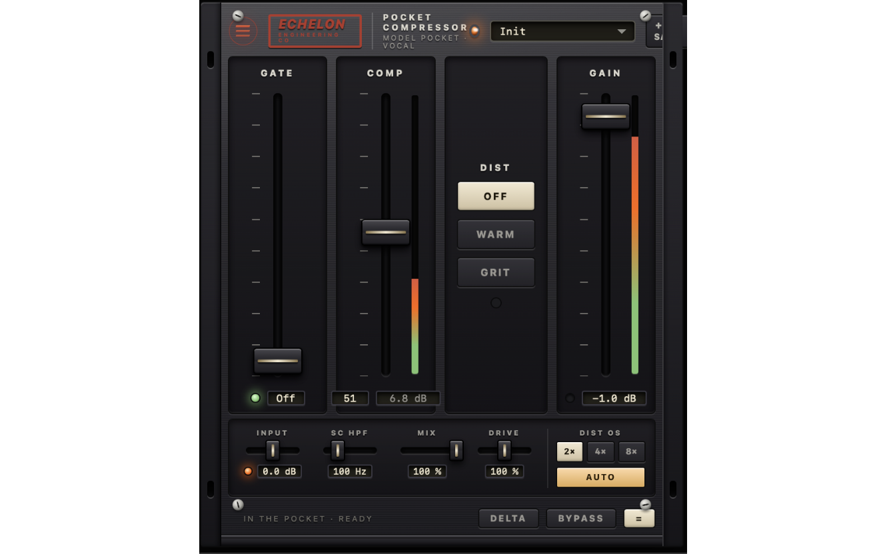Click the dropdown arrow in the preset selector
This screenshot has width=887, height=554.
(x=621, y=31)
